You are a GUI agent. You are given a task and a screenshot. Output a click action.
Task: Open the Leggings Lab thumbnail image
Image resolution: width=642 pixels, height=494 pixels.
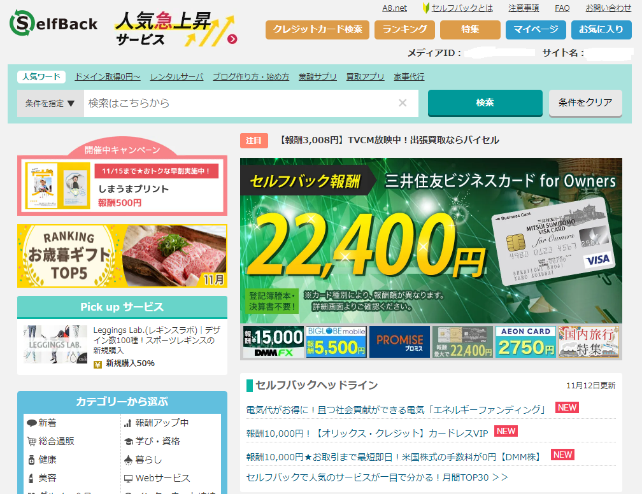55,344
